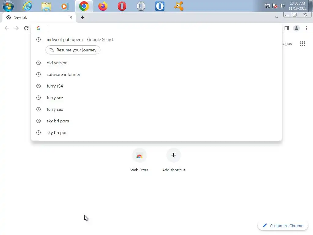The width and height of the screenshot is (313, 235).
Task: Open the Action Center flag icon
Action: tap(275, 6)
